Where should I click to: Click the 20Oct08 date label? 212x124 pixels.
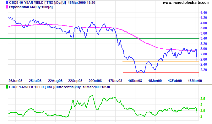pos(95,81)
